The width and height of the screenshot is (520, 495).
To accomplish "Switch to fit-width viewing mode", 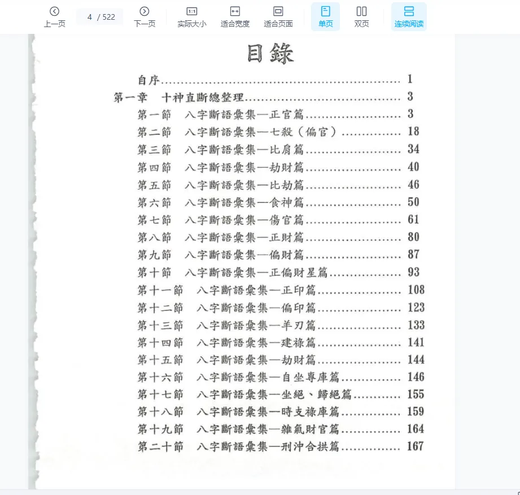I will click(235, 16).
